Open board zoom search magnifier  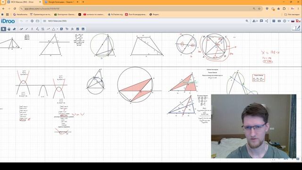pos(247,21)
